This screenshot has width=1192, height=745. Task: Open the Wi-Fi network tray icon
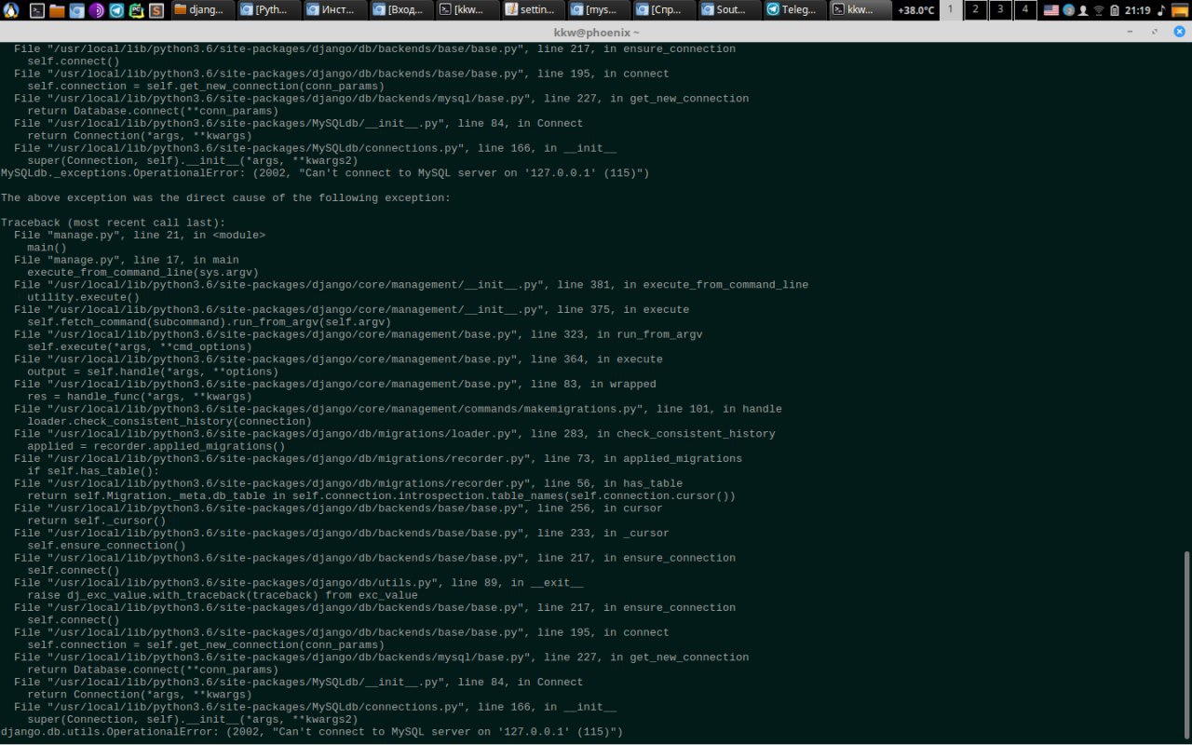1099,10
